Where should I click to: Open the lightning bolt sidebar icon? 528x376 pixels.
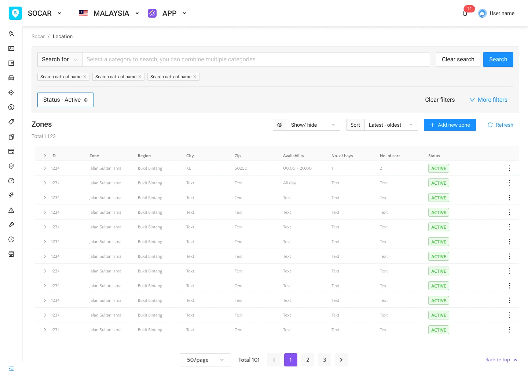(11, 195)
